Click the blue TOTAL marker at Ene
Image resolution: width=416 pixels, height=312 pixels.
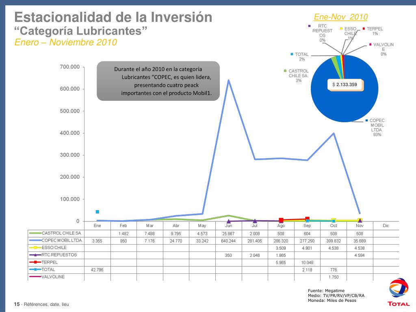97,212
